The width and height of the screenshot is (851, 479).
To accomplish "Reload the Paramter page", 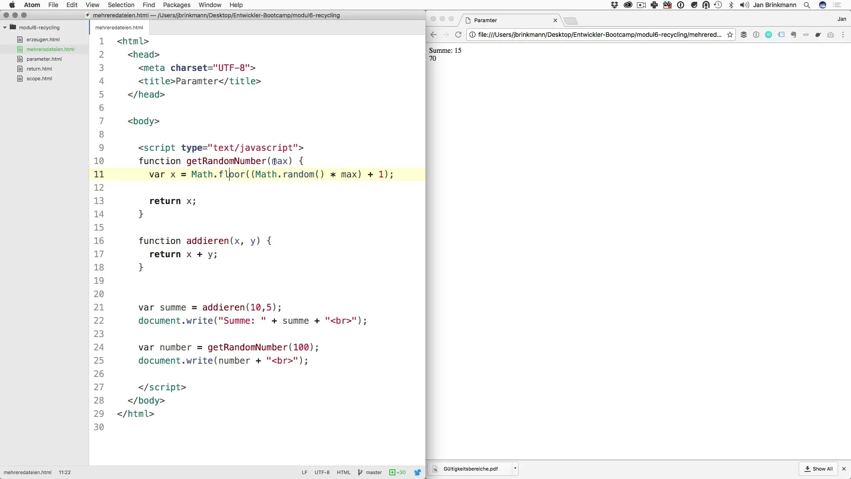I will coord(458,35).
